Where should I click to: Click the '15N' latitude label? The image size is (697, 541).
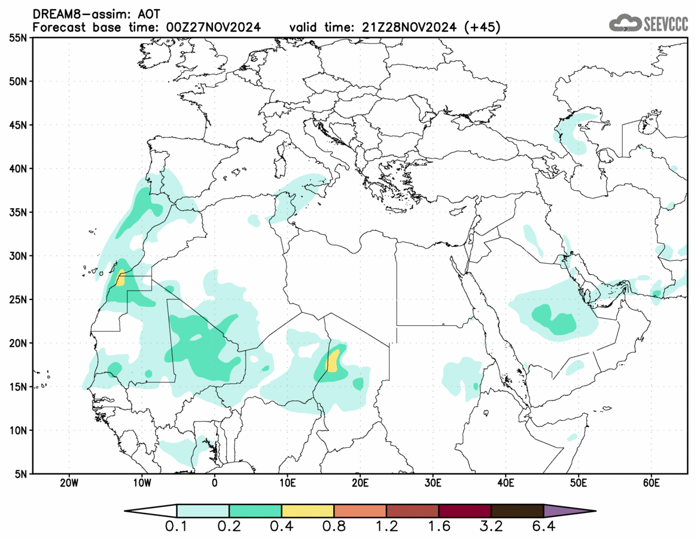pyautogui.click(x=18, y=386)
